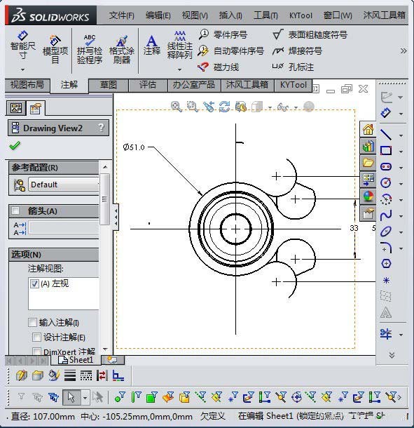Activate the Format Painter tool
414x428 pixels.
click(122, 49)
